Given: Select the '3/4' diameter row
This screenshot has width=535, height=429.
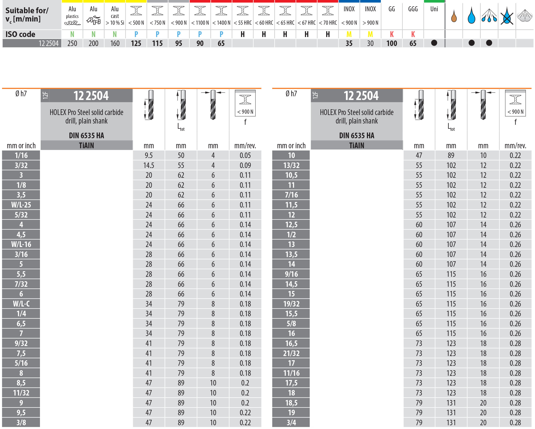Looking at the screenshot, I should click(291, 422).
